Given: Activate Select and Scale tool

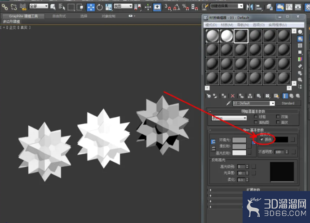Looking at the screenshot, I should [x=109, y=7].
